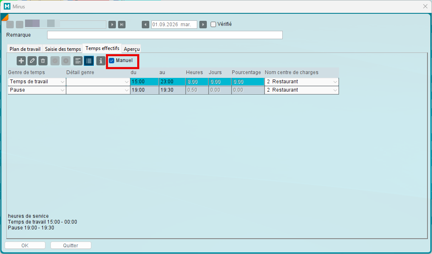
Task: Open cost center dropdown in Pause row
Action: click(335, 90)
